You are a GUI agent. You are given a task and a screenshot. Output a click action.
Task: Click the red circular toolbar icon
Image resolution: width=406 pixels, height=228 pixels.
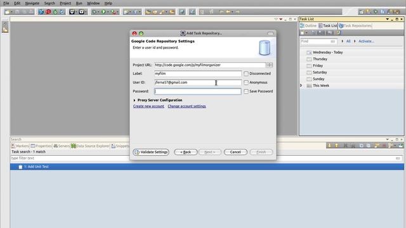click(48, 12)
